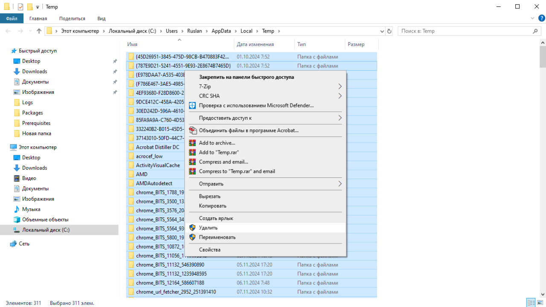Click the Музыка note icon in sidebar
This screenshot has width=546, height=307.
[x=17, y=209]
